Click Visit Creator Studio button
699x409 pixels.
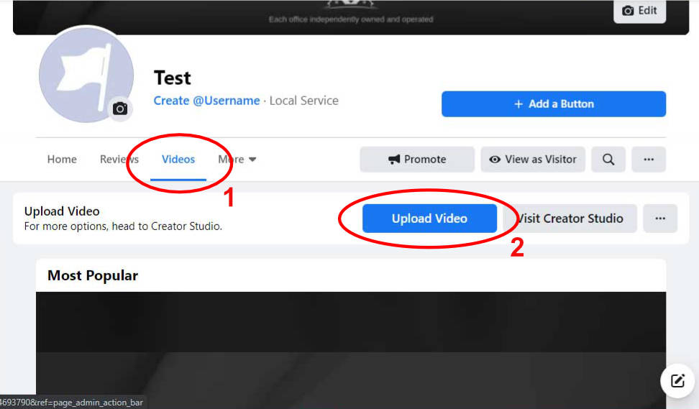570,219
